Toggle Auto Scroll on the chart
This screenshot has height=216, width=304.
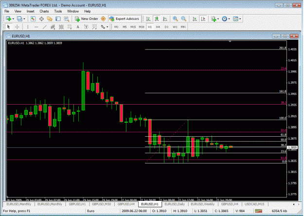(x=195, y=19)
